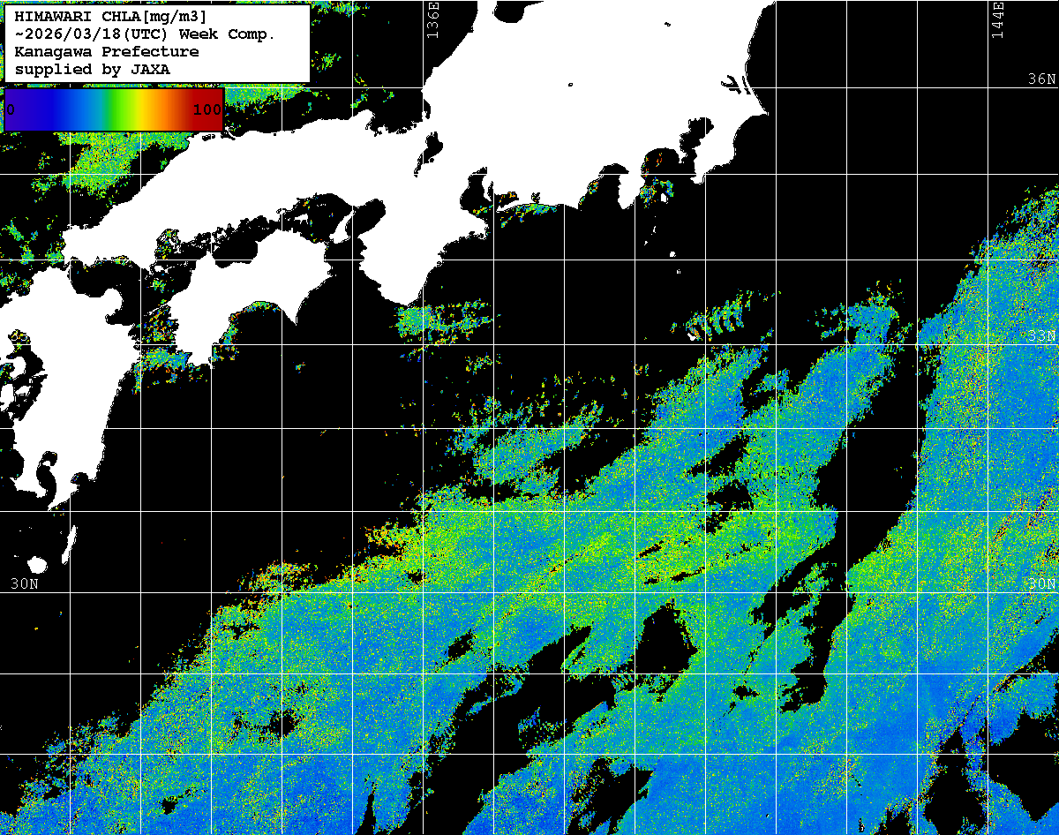Screen dimensions: 1059x835
Task: Click the small round island south of Kyushu
Action: (x=36, y=565)
